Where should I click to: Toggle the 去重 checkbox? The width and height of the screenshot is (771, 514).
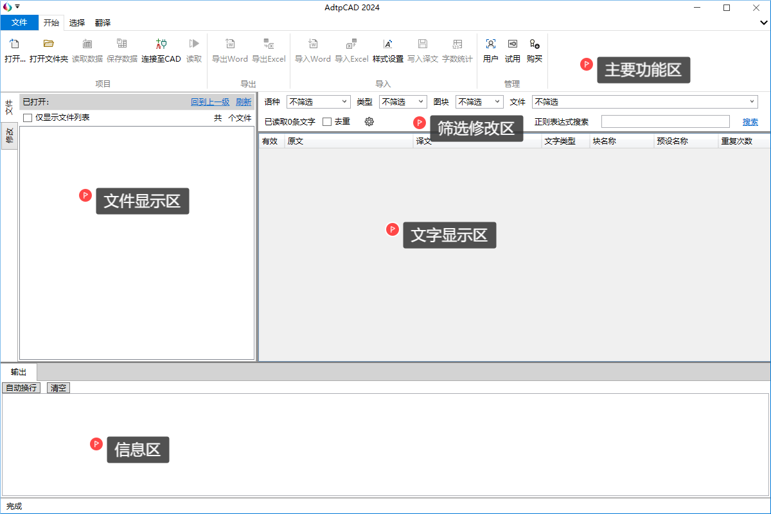(327, 121)
